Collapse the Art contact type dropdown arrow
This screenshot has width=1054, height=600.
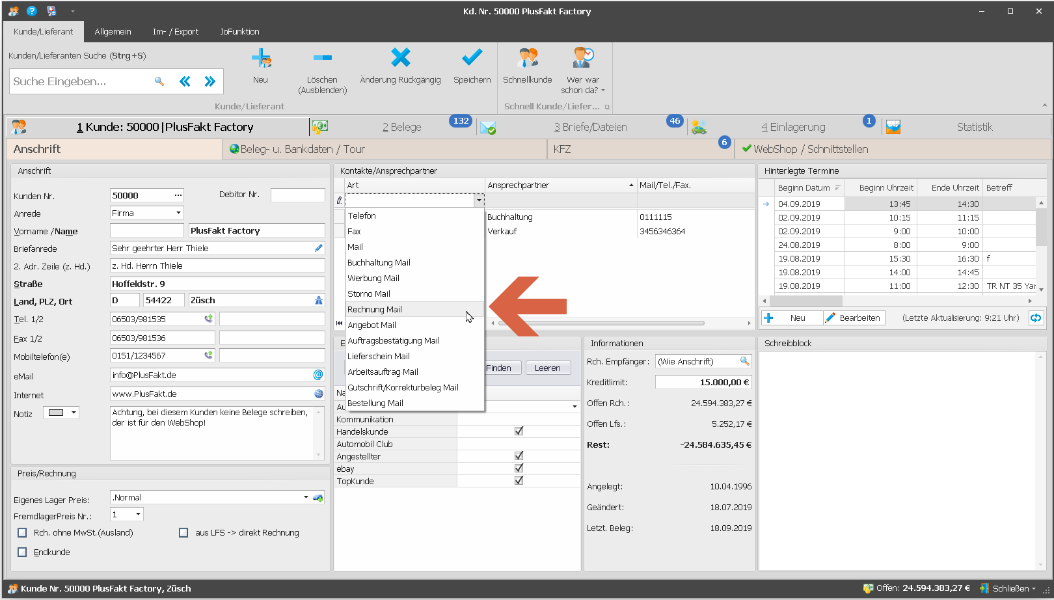pos(479,200)
